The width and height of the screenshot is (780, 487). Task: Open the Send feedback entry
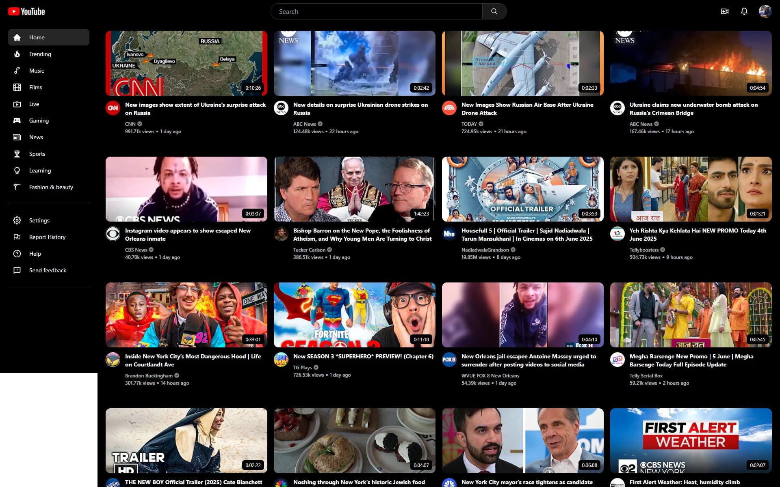[49, 270]
